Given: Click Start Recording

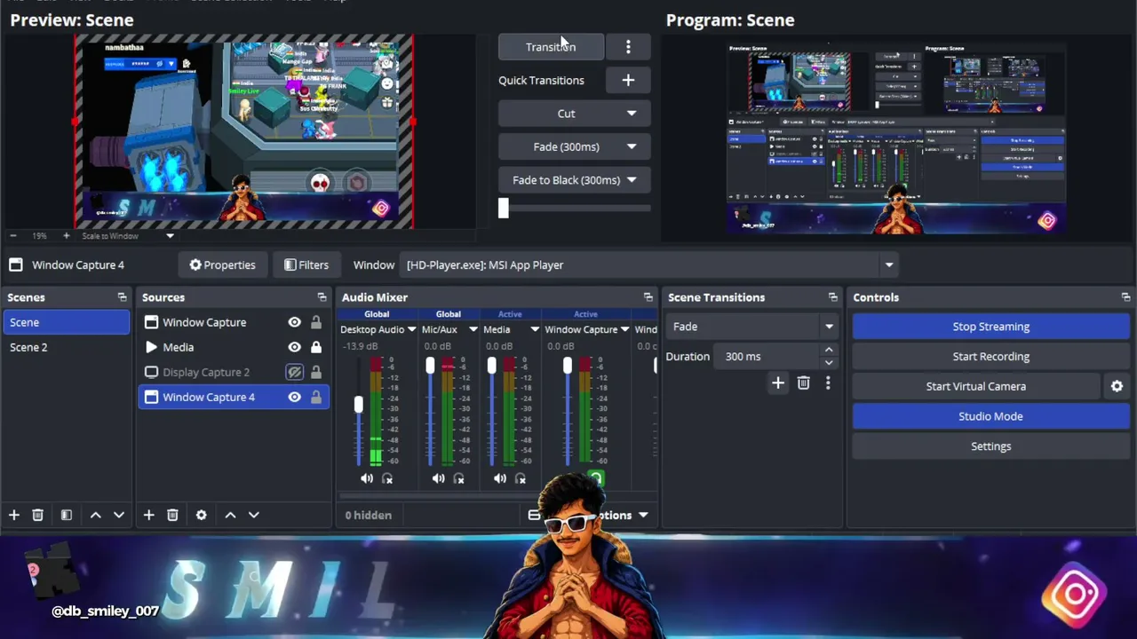Looking at the screenshot, I should 990,357.
